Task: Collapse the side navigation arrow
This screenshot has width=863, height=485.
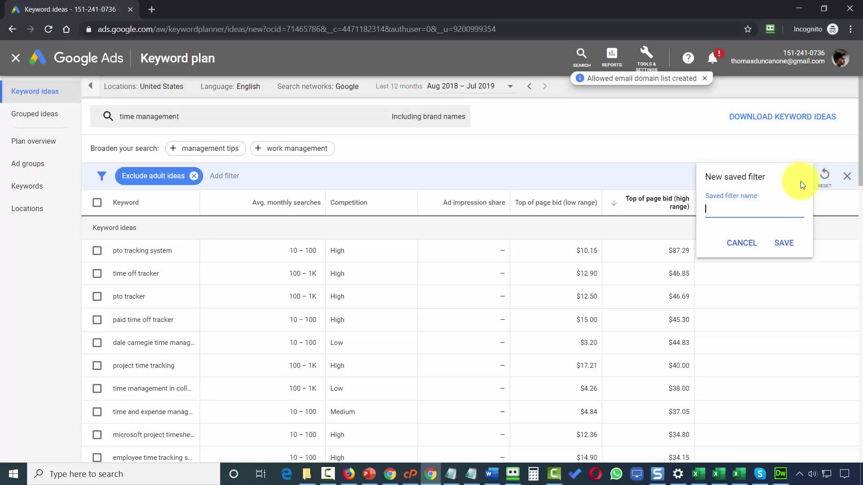Action: 90,86
